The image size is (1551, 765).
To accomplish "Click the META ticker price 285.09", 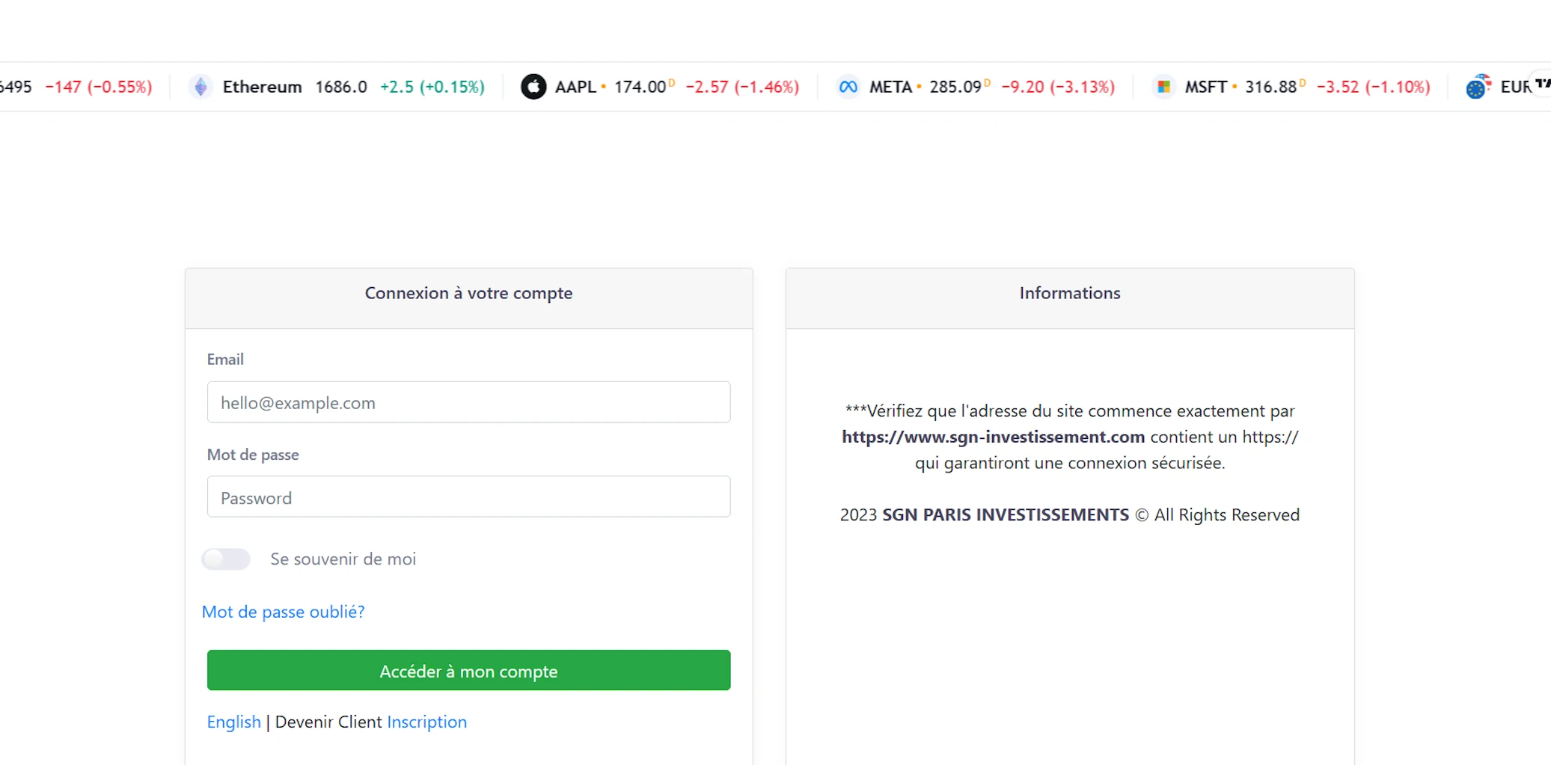I will click(955, 87).
